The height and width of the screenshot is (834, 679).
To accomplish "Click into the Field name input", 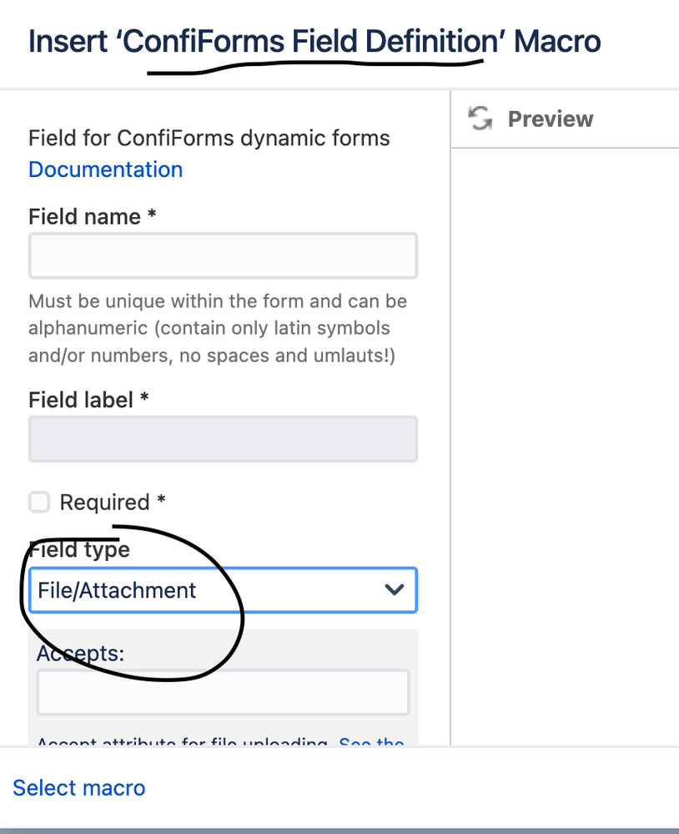I will [223, 255].
